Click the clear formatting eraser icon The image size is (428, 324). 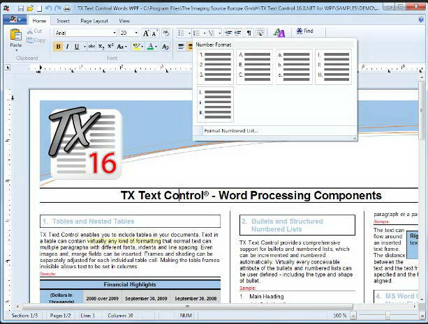coord(165,33)
